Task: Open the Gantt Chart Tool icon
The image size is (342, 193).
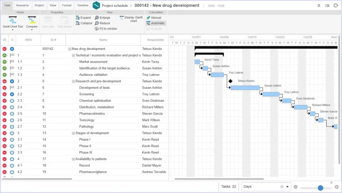Action: pyautogui.click(x=13, y=21)
